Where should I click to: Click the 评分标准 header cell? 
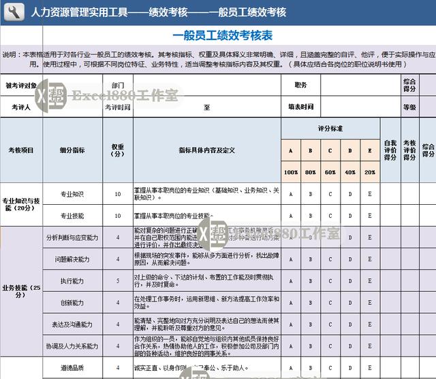click(330, 129)
